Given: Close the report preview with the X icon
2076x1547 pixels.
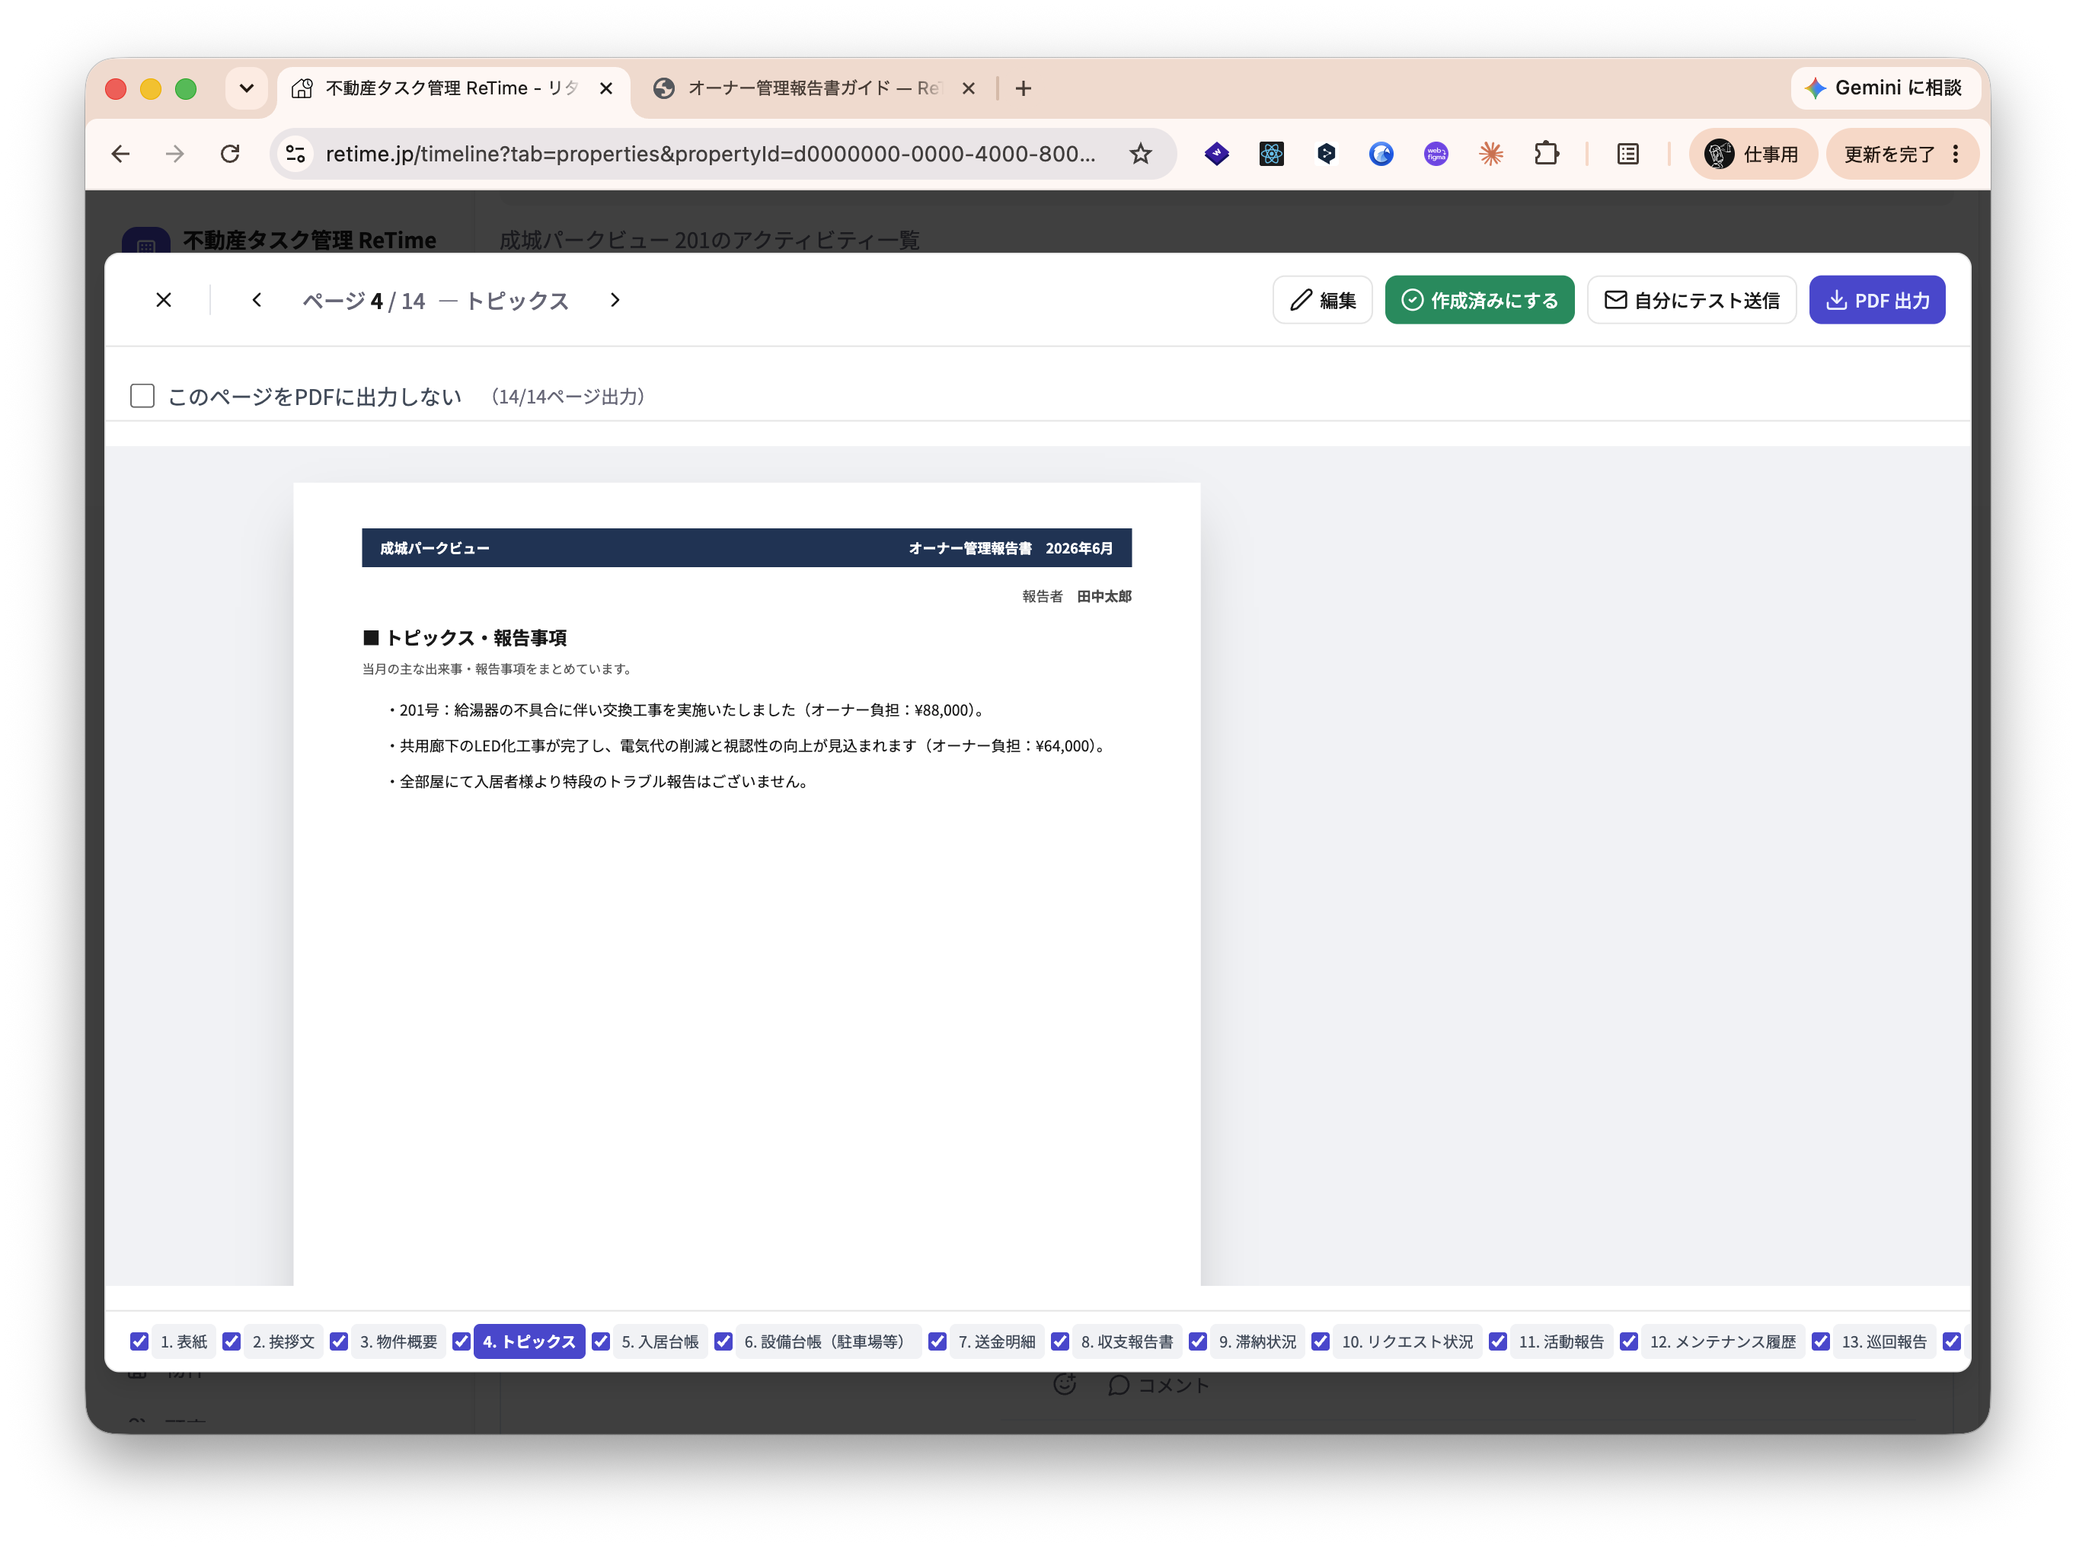Looking at the screenshot, I should (163, 300).
